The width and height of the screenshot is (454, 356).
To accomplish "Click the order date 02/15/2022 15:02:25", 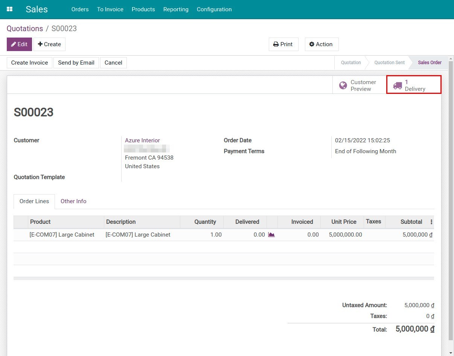I will [x=363, y=140].
